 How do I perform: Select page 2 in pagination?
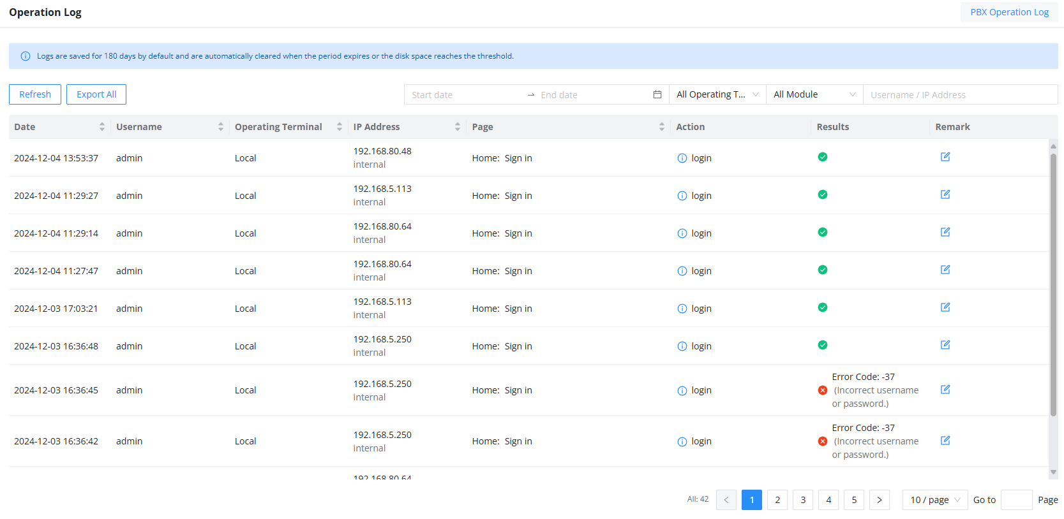(777, 500)
